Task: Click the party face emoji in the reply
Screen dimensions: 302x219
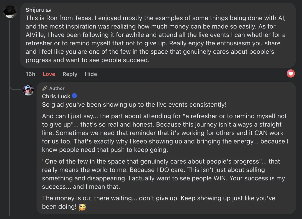Action: pyautogui.click(x=82, y=207)
